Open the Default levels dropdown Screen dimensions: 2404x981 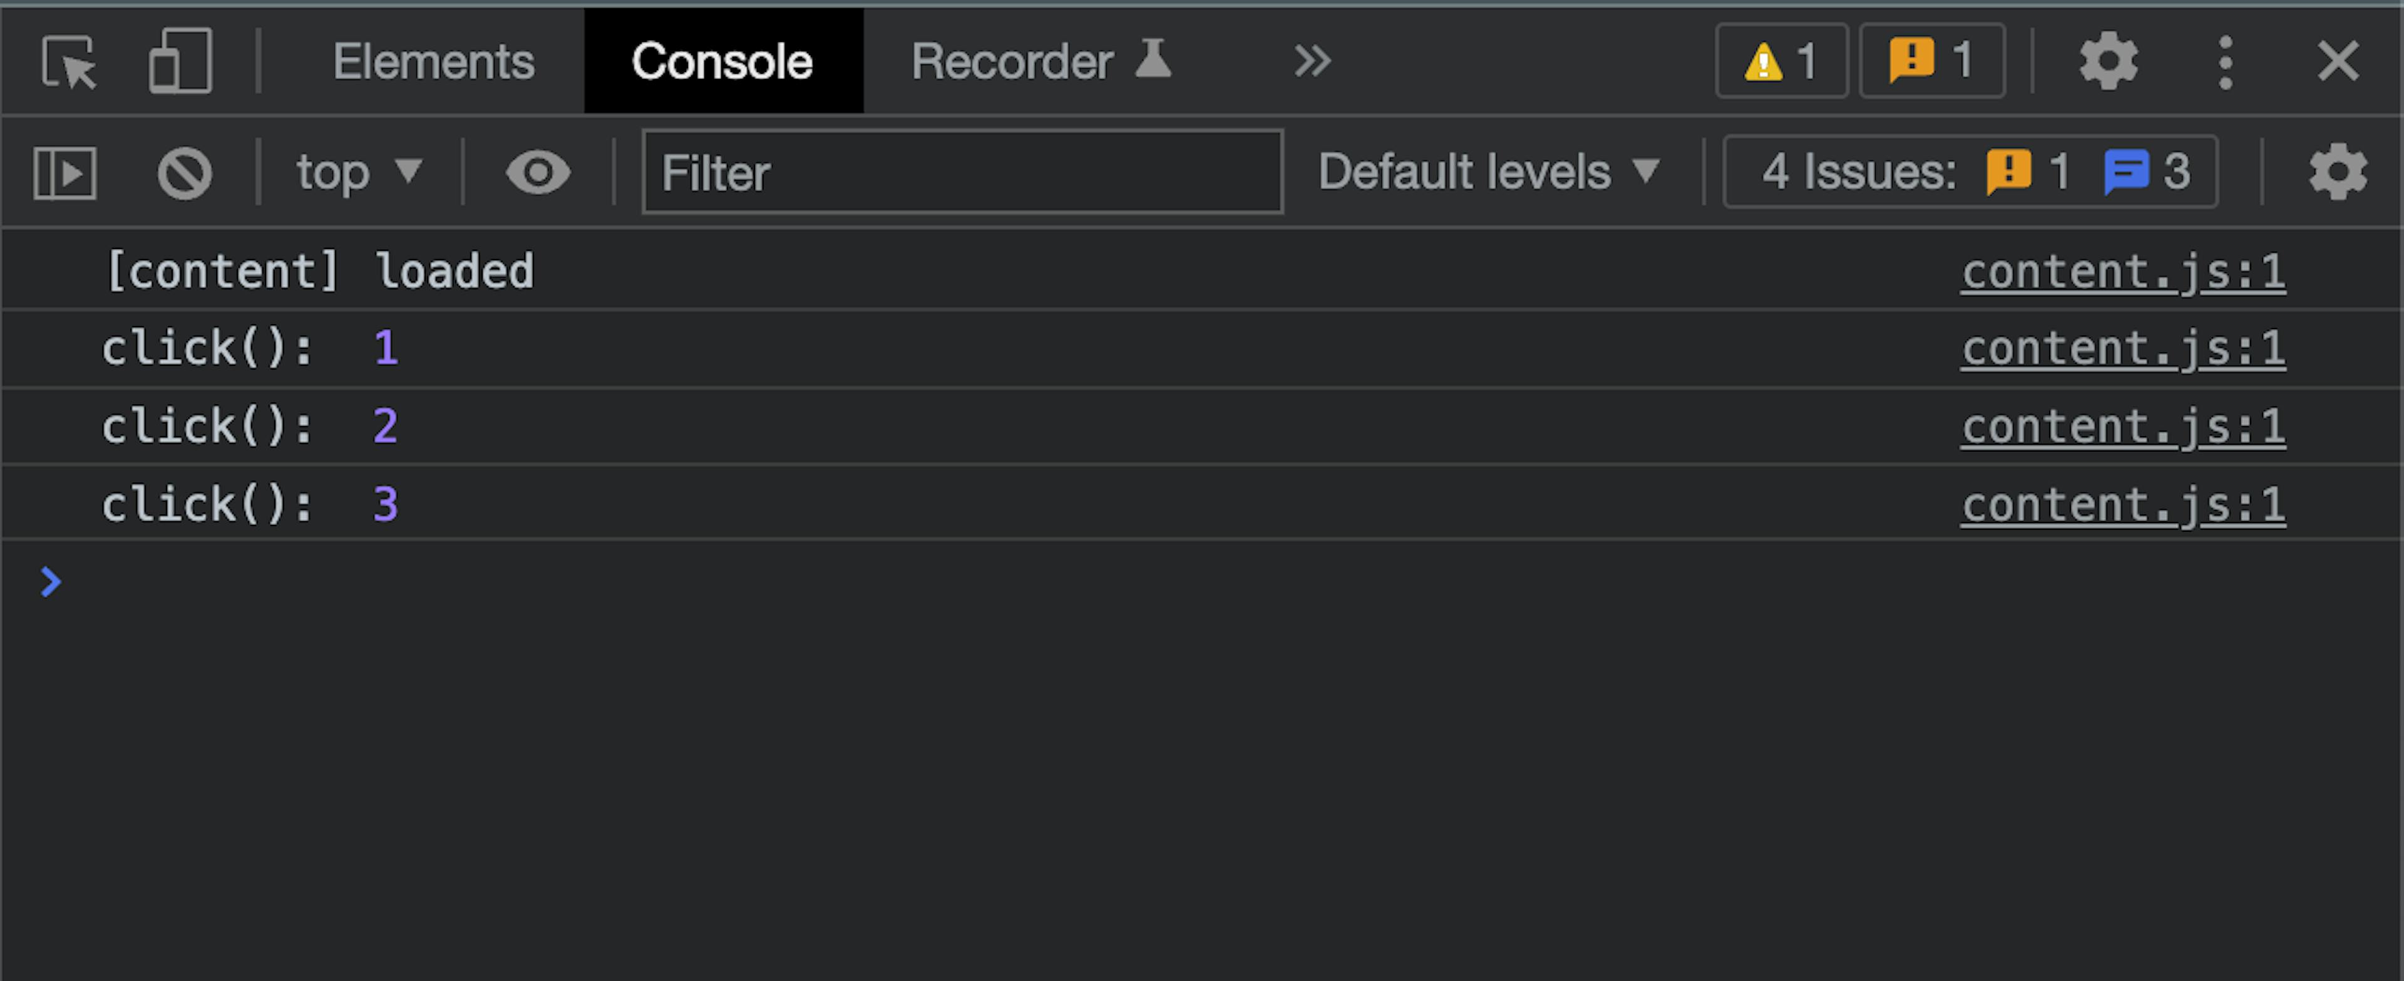point(1489,171)
